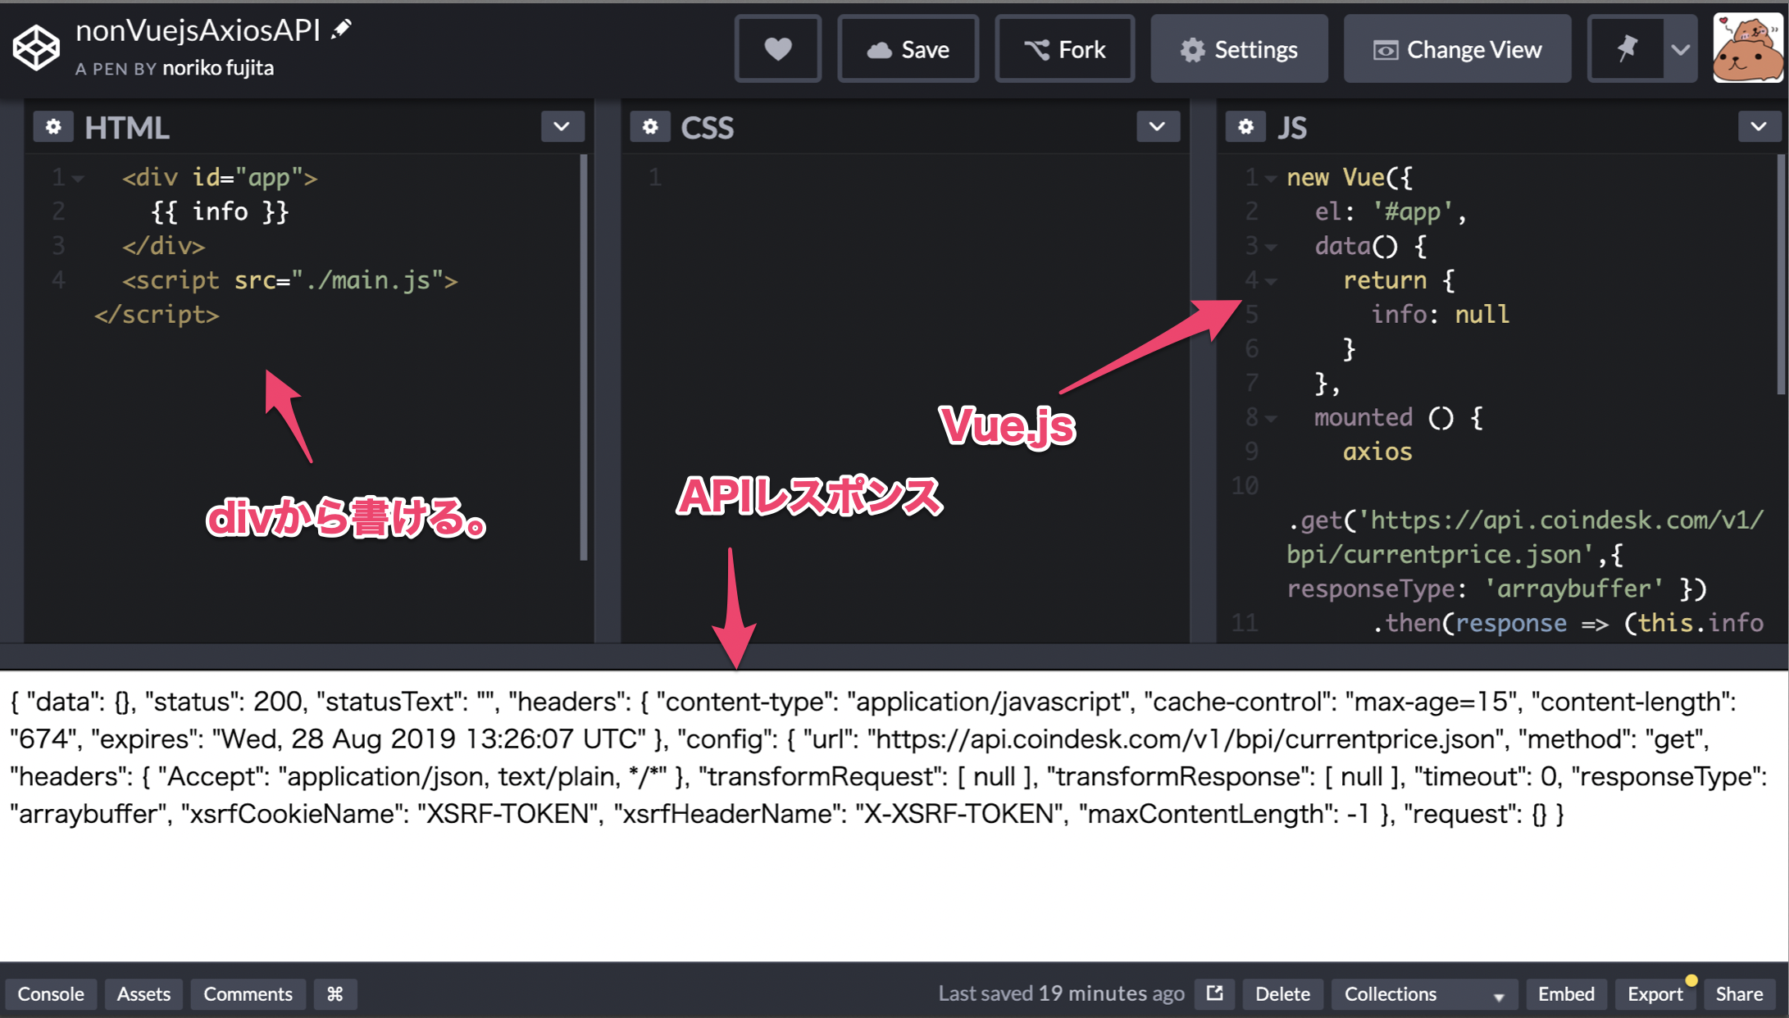Fork this pen
The image size is (1789, 1018).
tap(1064, 49)
